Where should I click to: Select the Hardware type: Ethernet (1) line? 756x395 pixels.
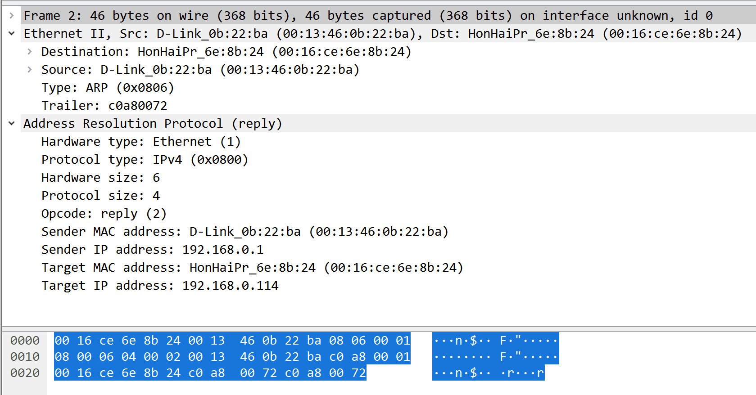coord(141,142)
